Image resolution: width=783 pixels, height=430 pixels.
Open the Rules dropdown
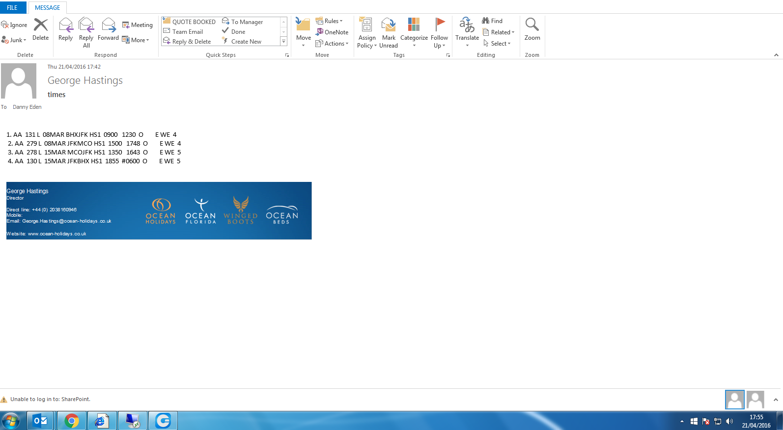[330, 21]
